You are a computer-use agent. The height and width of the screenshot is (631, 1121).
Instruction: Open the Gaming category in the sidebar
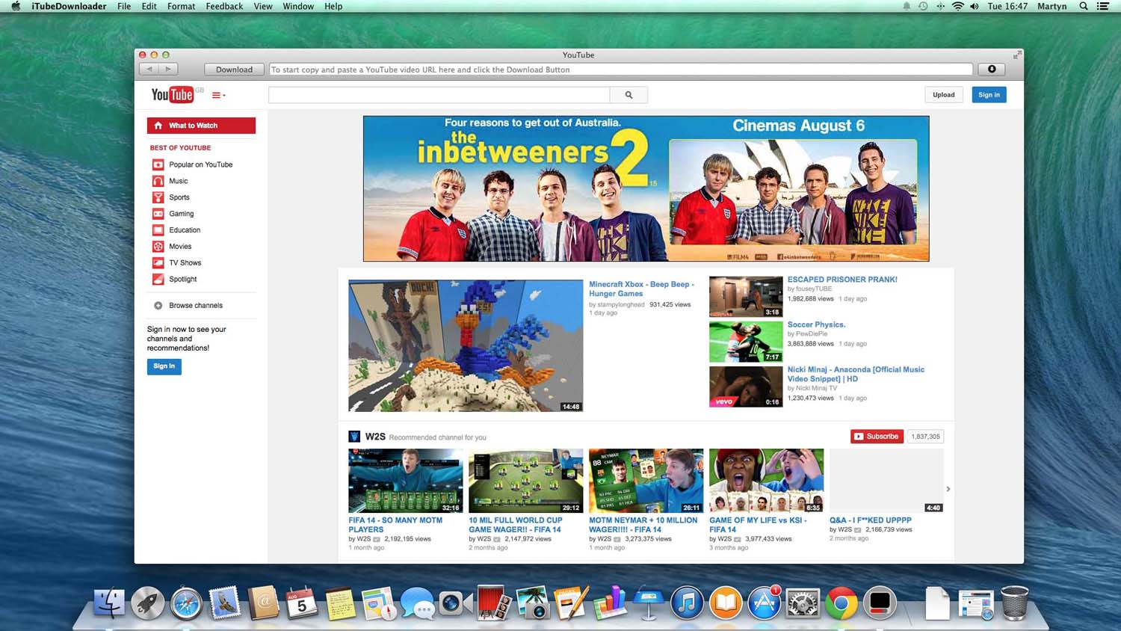(173, 214)
